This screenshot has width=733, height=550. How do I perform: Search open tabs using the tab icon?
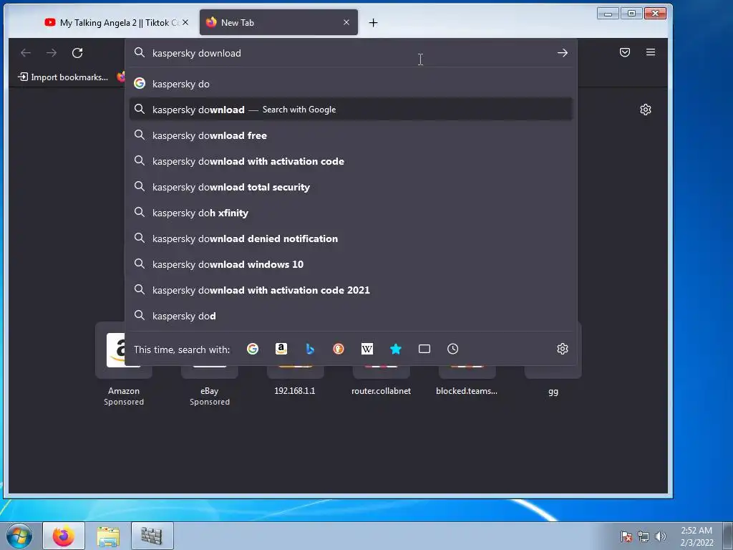pyautogui.click(x=424, y=349)
